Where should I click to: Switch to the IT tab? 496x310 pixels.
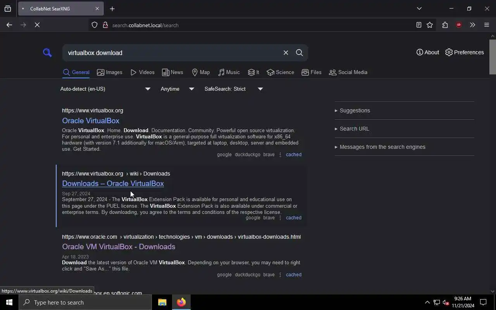pyautogui.click(x=253, y=72)
